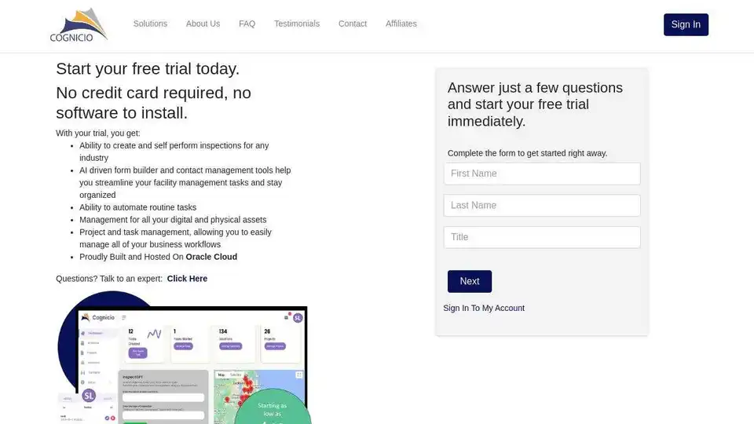Open the Solutions menu item
Viewport: 754px width, 424px height.
[x=150, y=24]
